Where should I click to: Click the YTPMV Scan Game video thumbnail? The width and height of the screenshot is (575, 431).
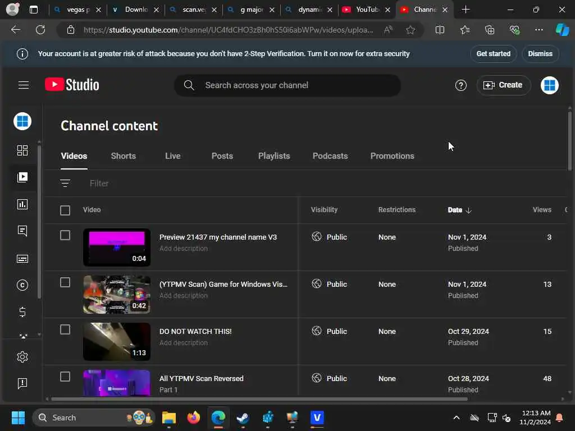(x=117, y=294)
